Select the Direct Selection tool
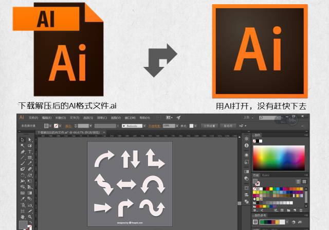 [x=30, y=139]
